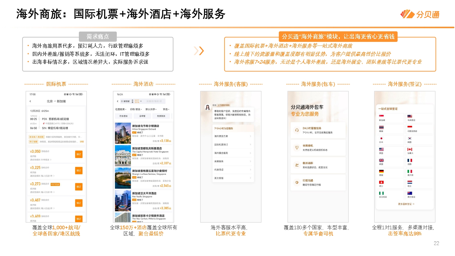Viewport: 455px width, 256px height.
Task: Open the 价格/星级 dropdown
Action: [136, 109]
